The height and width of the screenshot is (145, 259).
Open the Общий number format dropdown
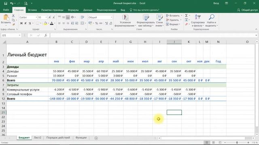[112, 17]
